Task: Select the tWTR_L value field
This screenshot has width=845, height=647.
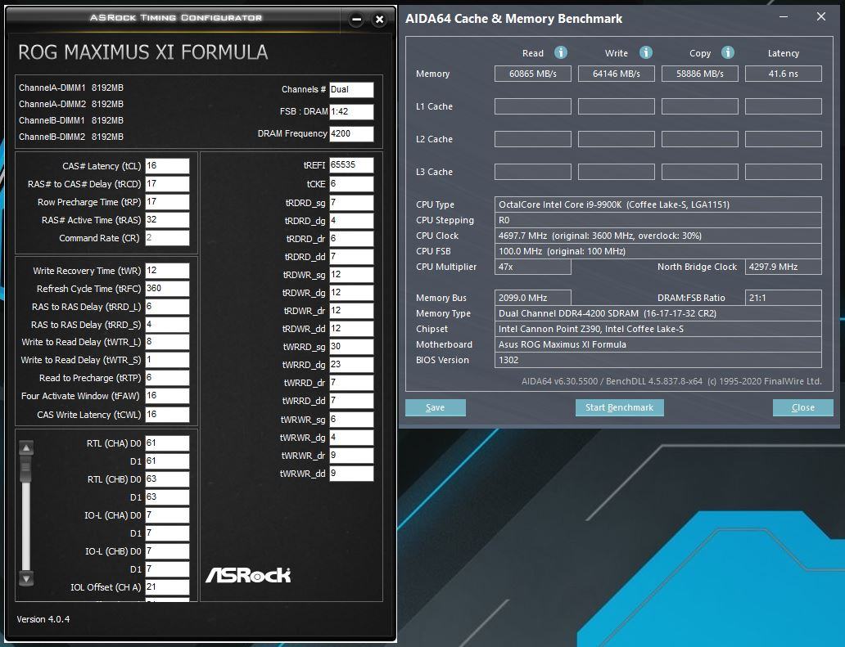Action: [167, 342]
